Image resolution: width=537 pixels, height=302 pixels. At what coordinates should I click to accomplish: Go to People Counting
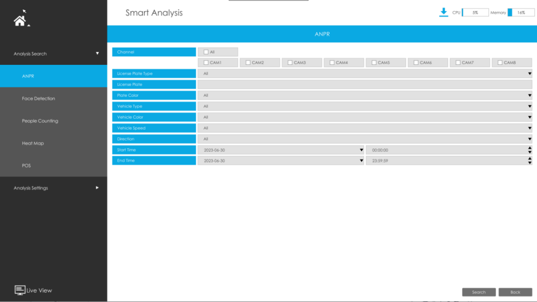pos(53,121)
